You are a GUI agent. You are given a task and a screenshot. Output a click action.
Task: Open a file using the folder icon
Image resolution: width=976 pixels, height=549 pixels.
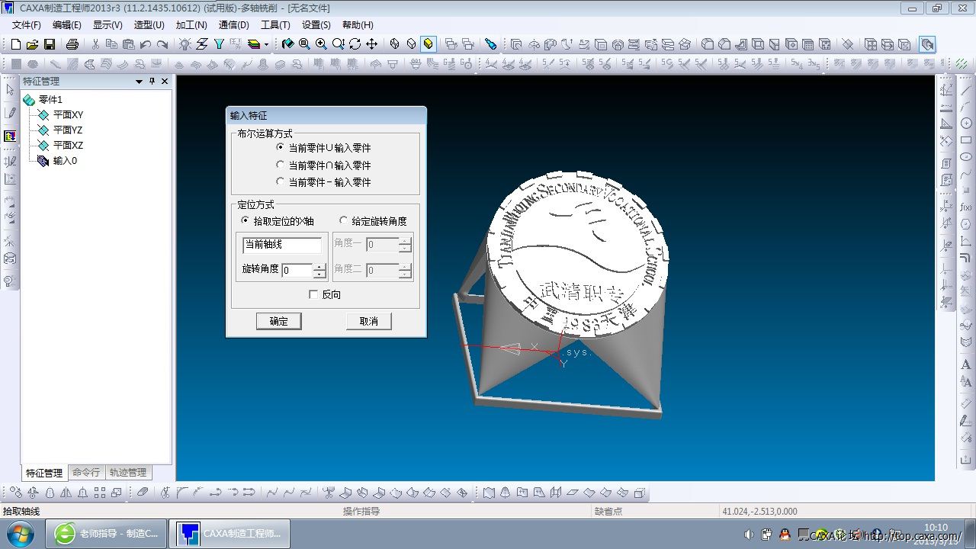32,44
